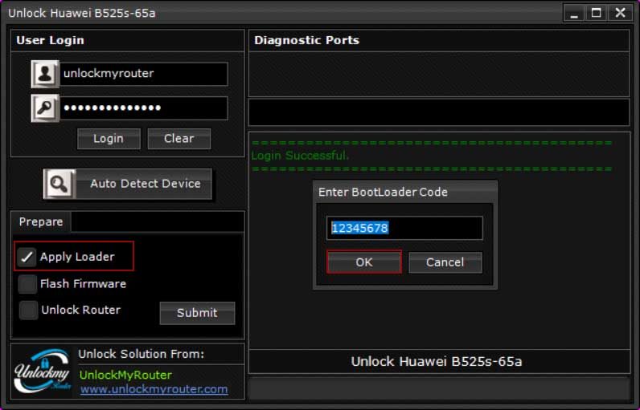Click the Auto Detect Device button
Screen dimensions: 640x410
click(x=128, y=184)
